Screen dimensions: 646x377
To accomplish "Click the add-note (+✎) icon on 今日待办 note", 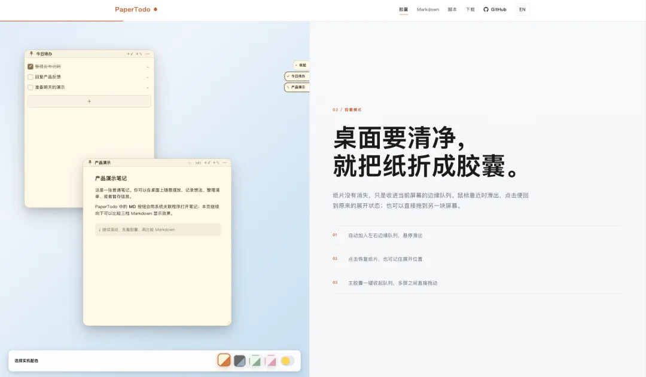I will click(x=139, y=54).
